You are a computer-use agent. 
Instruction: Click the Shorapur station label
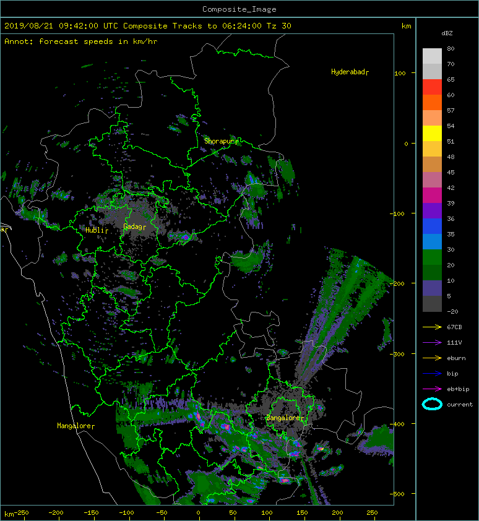pyautogui.click(x=221, y=141)
